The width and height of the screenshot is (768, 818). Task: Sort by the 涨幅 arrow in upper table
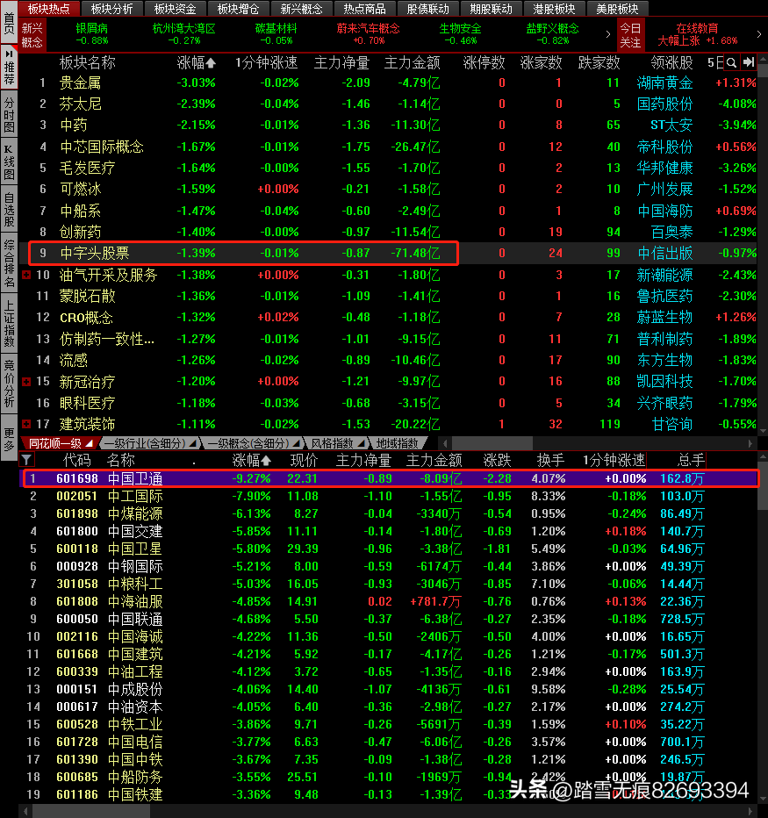pos(211,63)
